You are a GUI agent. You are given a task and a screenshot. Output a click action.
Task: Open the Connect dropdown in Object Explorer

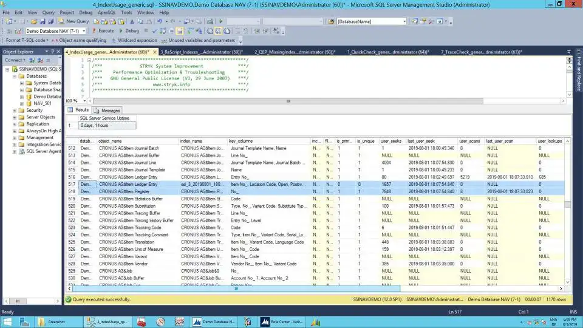point(15,60)
